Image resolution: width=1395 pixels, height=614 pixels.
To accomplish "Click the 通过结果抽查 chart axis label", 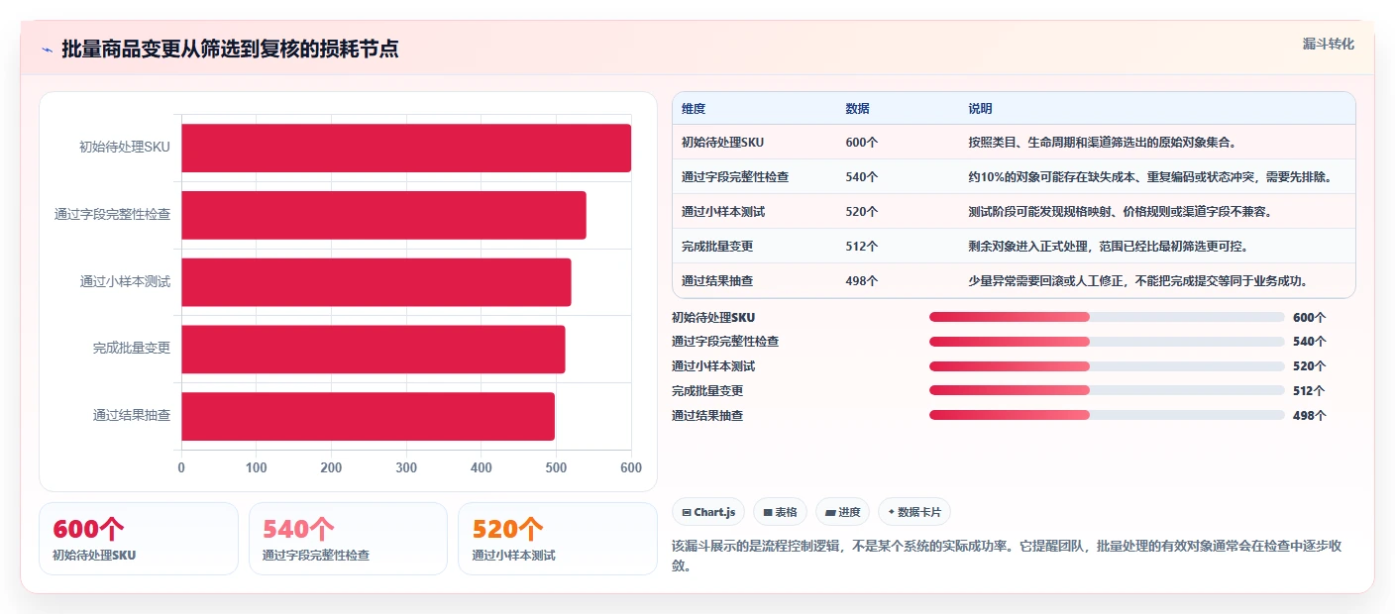I will point(132,416).
